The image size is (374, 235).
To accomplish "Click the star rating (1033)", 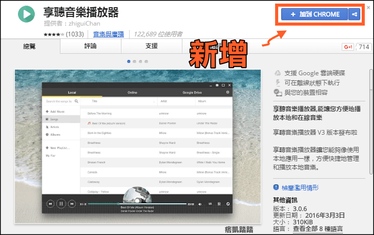I will [x=64, y=34].
